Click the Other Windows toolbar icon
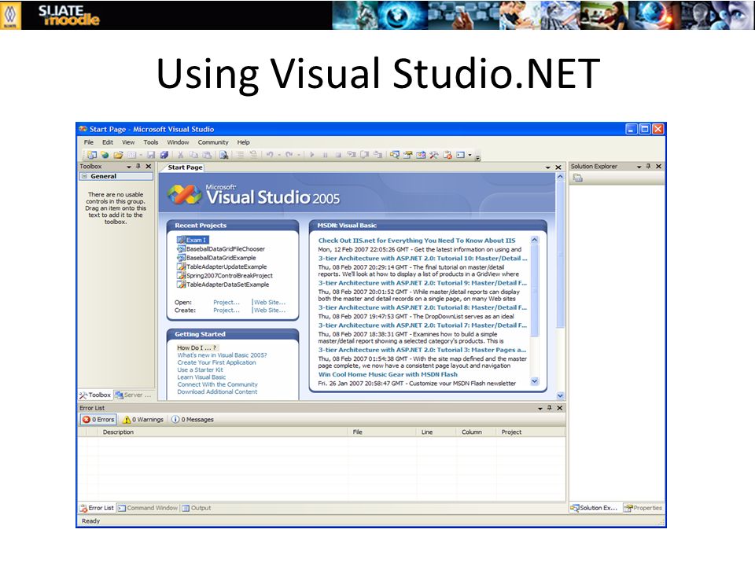755x566 pixels. 460,155
